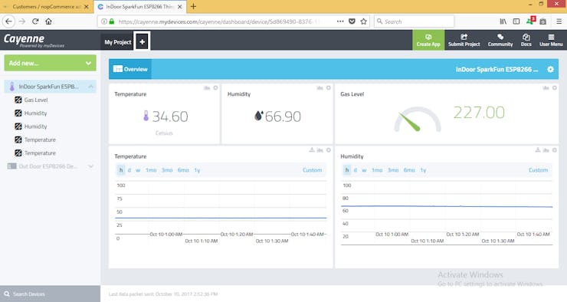Open the Add new... dropdown
The width and height of the screenshot is (567, 302).
pos(51,63)
